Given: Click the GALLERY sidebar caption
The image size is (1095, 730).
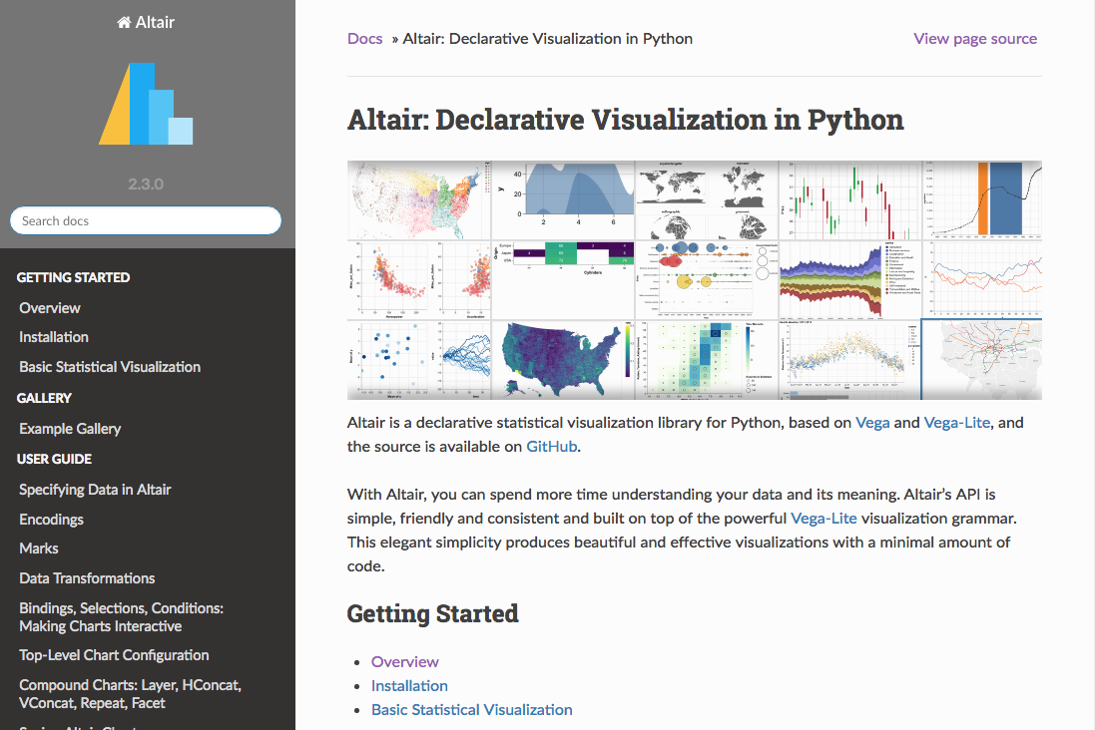Looking at the screenshot, I should pyautogui.click(x=44, y=399).
